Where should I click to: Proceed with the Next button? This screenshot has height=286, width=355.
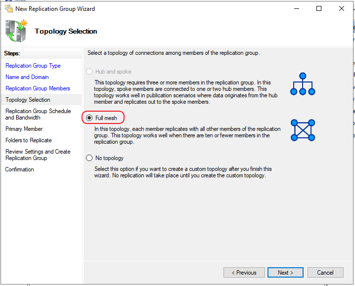tap(285, 273)
